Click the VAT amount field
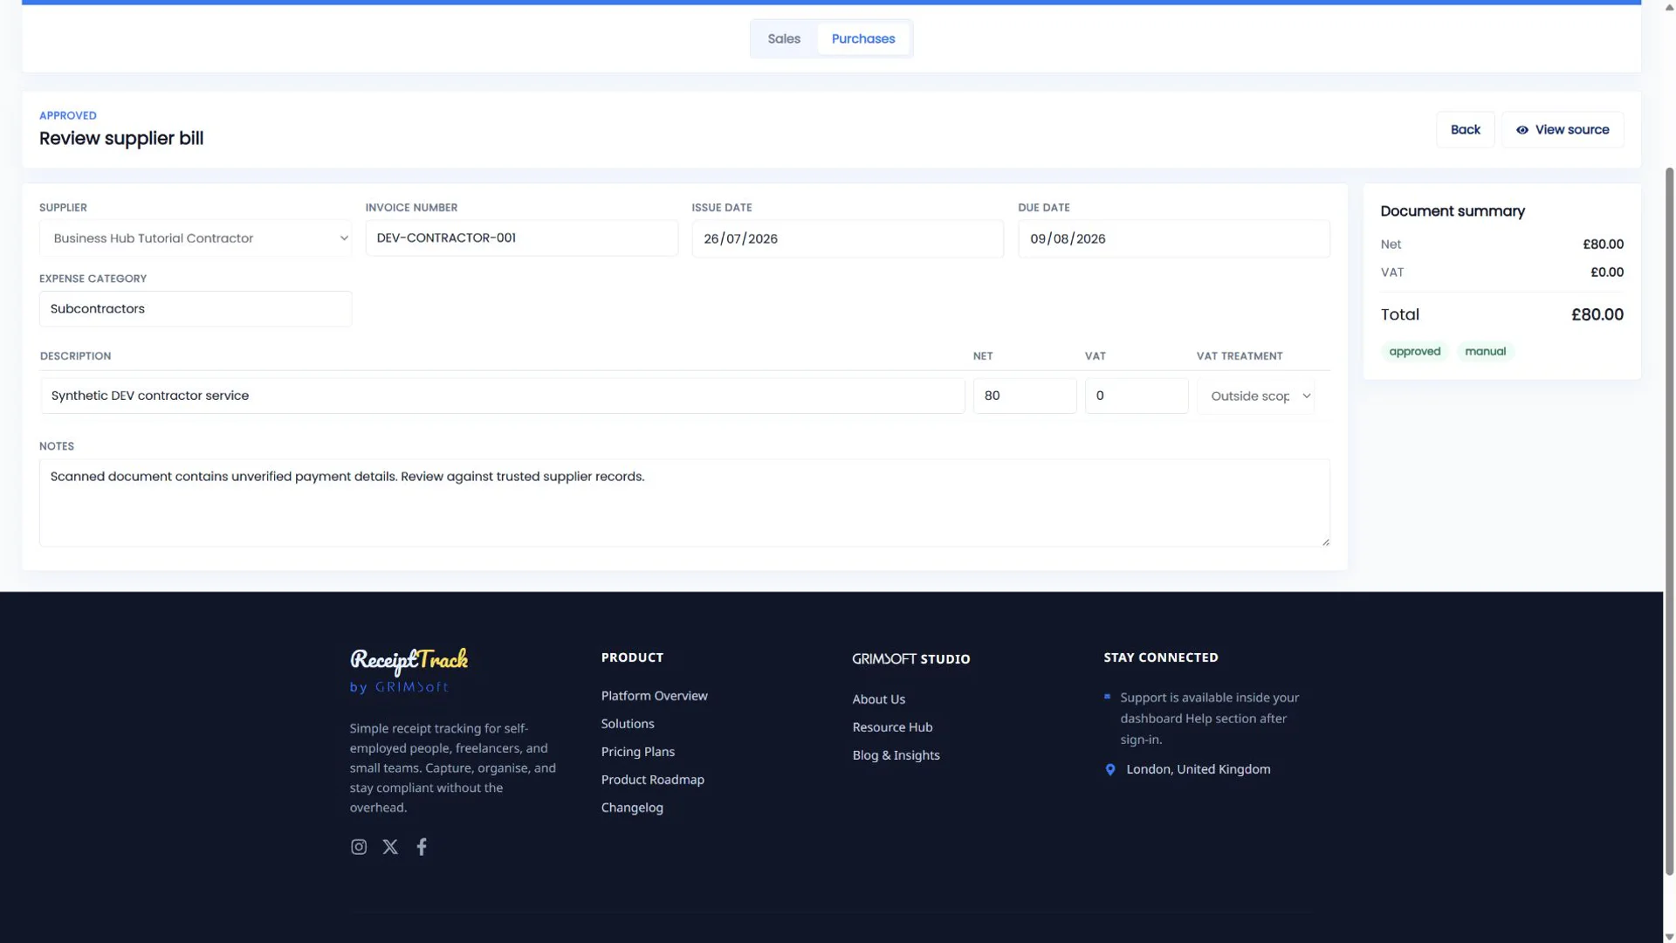Screen dimensions: 1676x943 tap(1137, 396)
